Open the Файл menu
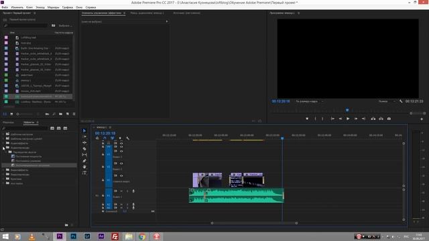 coord(5,7)
